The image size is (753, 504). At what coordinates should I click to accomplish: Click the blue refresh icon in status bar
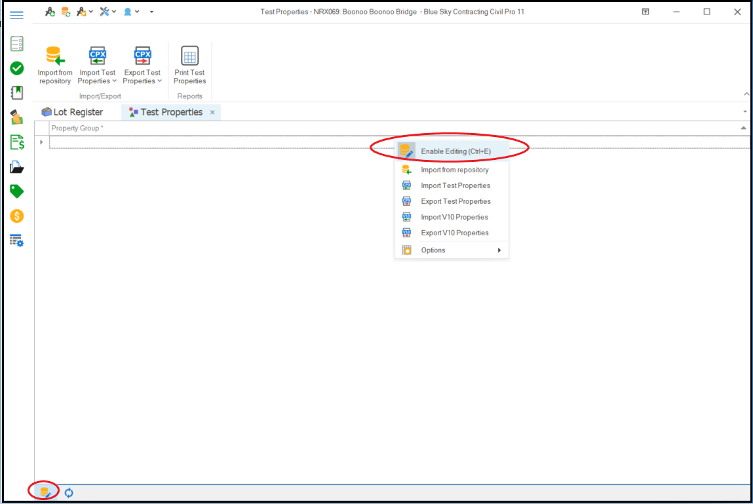point(69,492)
